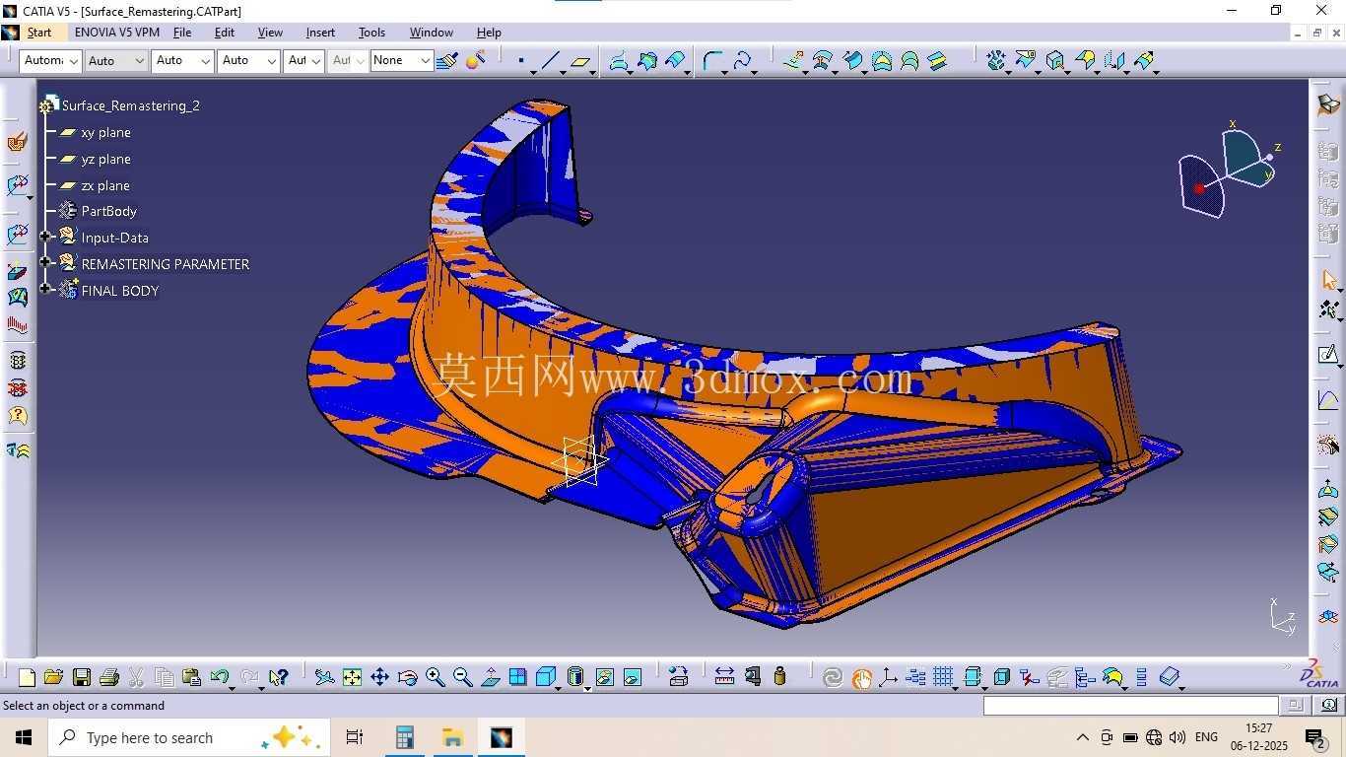This screenshot has height=757, width=1346.
Task: Click the What's This help icon
Action: tap(277, 677)
